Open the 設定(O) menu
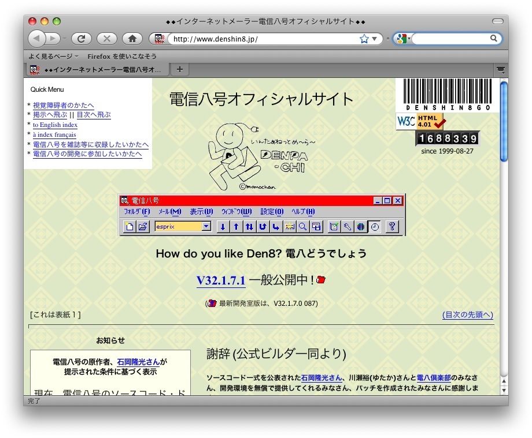This screenshot has width=532, height=438. tap(272, 212)
